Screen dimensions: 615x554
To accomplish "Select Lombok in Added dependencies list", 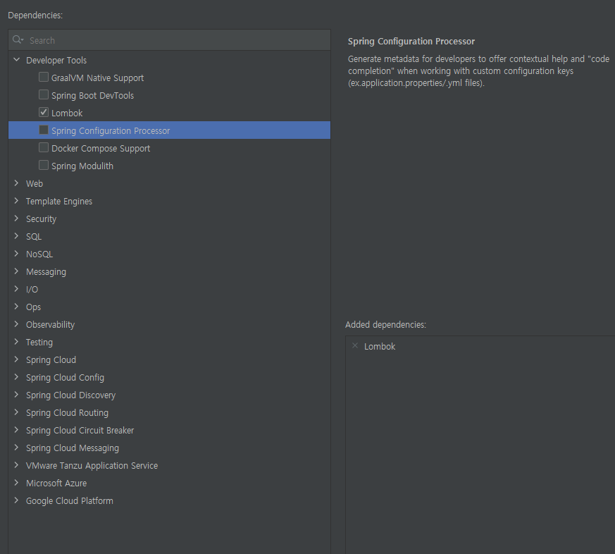I will (x=380, y=347).
